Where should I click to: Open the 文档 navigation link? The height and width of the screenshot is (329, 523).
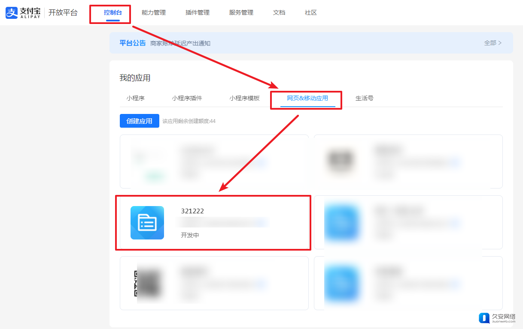point(279,13)
